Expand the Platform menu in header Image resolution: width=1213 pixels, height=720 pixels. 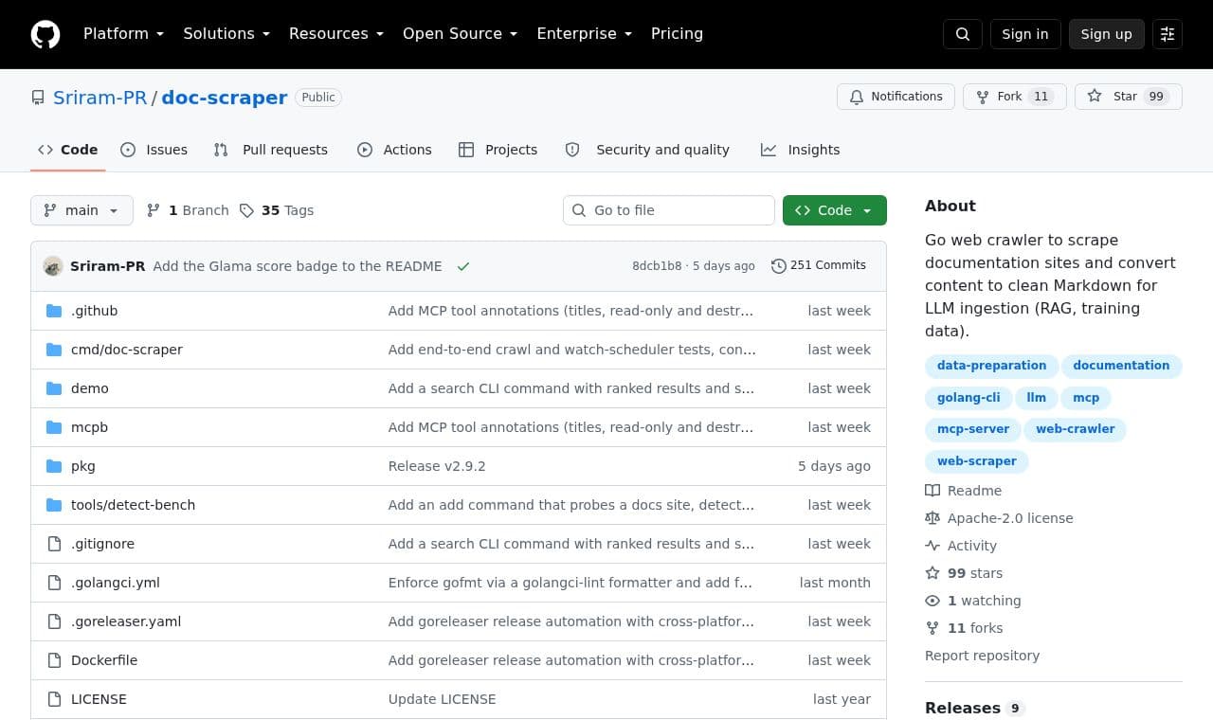(123, 34)
